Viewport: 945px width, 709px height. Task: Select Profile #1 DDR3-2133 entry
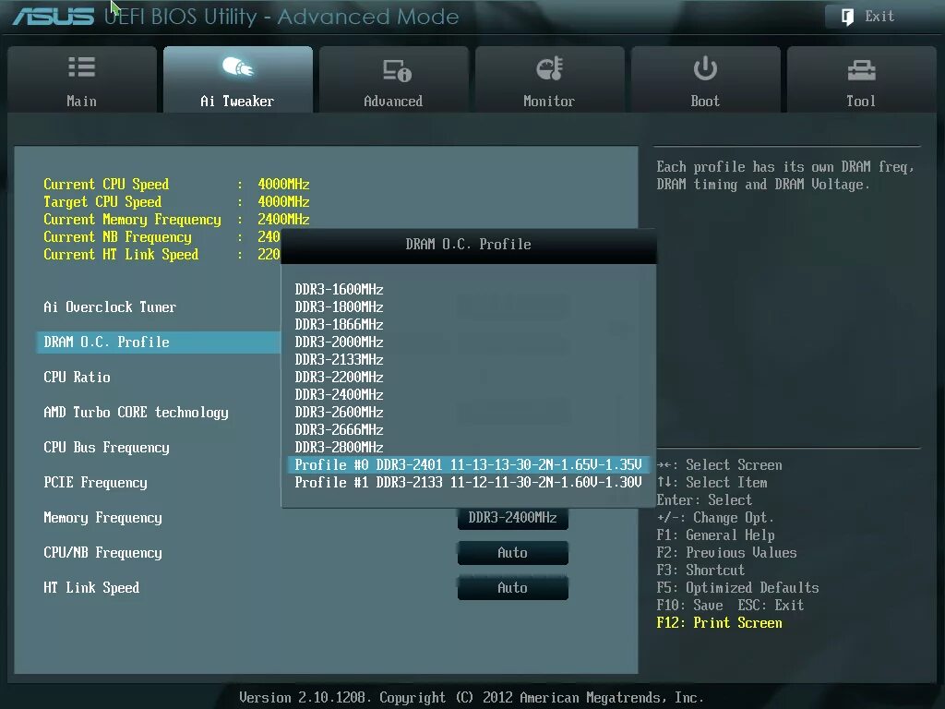pos(468,482)
